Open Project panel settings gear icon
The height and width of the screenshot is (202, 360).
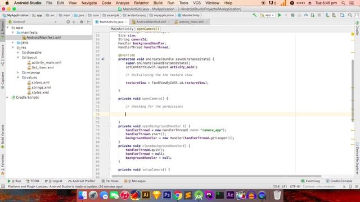tap(82, 22)
